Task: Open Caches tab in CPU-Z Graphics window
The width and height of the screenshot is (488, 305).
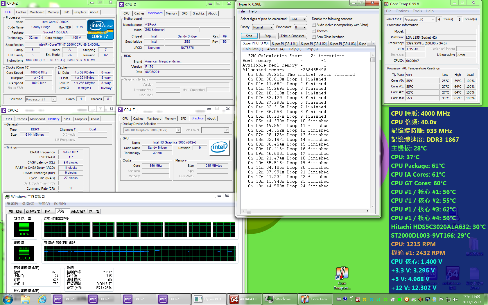Action: click(138, 119)
